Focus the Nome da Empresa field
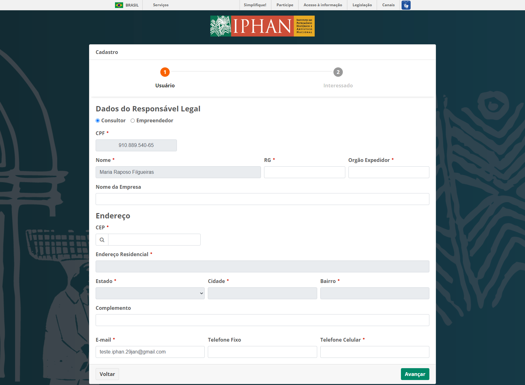This screenshot has width=525, height=385. (262, 199)
